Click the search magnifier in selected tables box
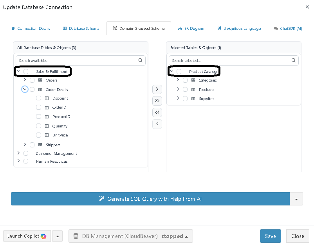The width and height of the screenshot is (314, 247). point(294,61)
